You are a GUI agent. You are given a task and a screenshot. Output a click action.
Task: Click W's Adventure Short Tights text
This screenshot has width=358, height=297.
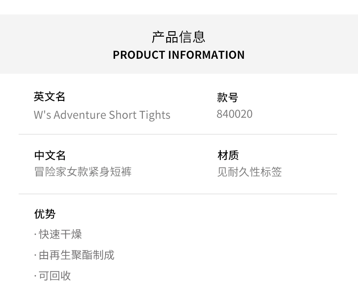click(102, 115)
